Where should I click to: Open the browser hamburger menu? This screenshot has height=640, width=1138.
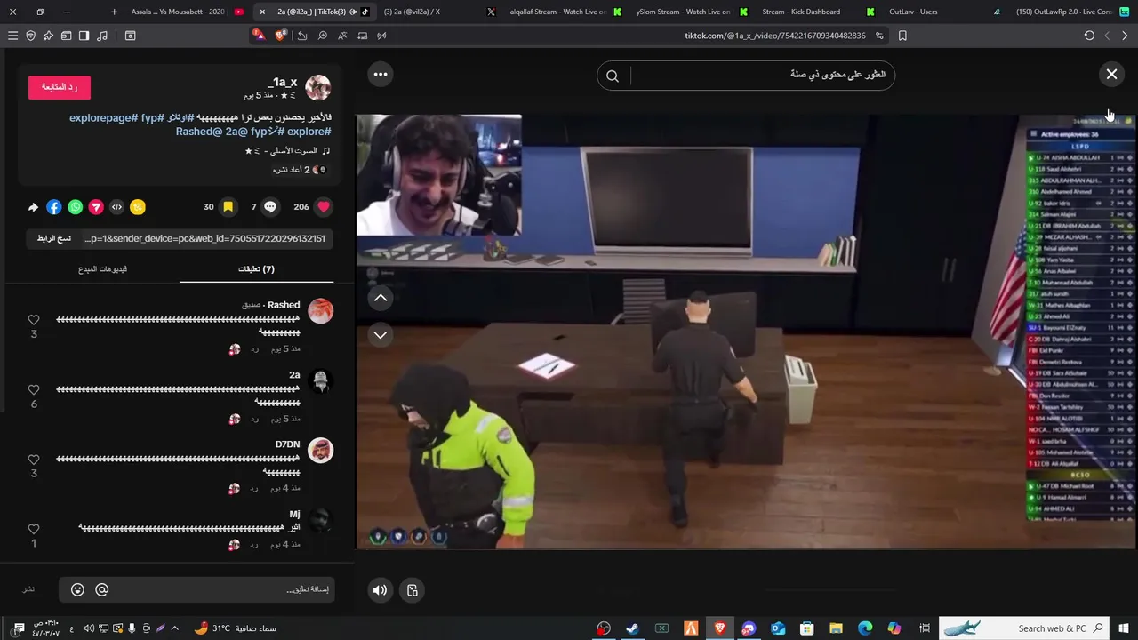click(x=12, y=36)
